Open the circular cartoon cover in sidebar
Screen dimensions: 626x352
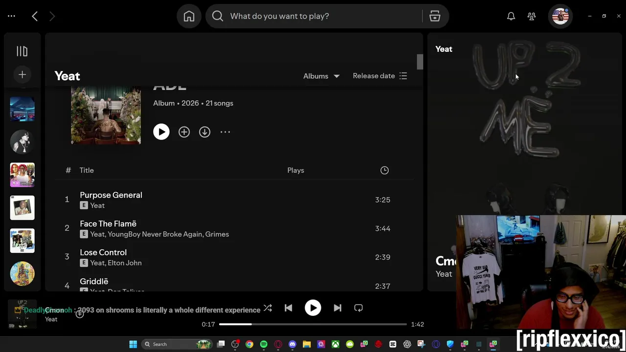(x=22, y=274)
